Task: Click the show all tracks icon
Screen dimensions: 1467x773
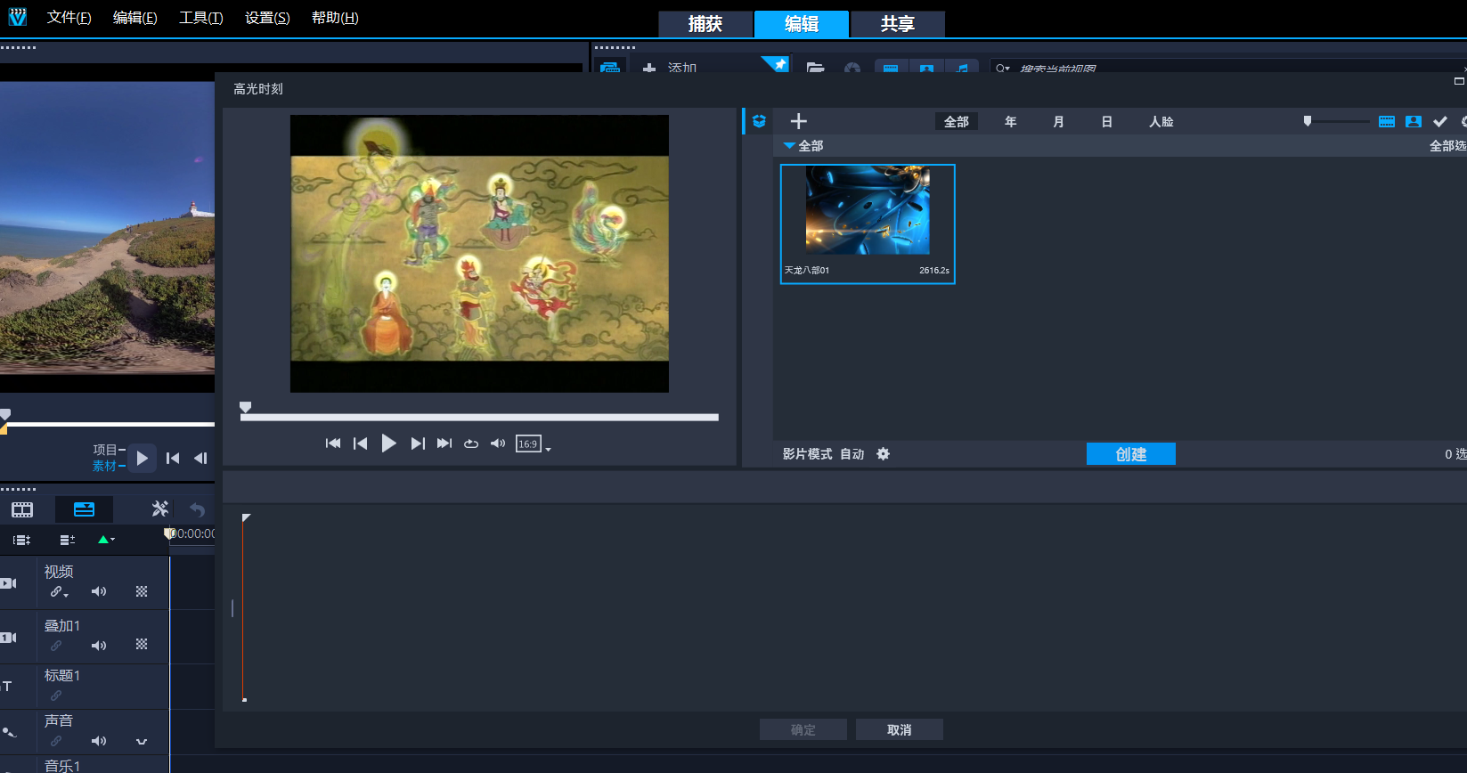Action: tap(22, 540)
